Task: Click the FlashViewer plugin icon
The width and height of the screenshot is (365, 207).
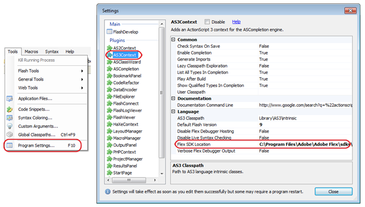Action: pyautogui.click(x=109, y=117)
